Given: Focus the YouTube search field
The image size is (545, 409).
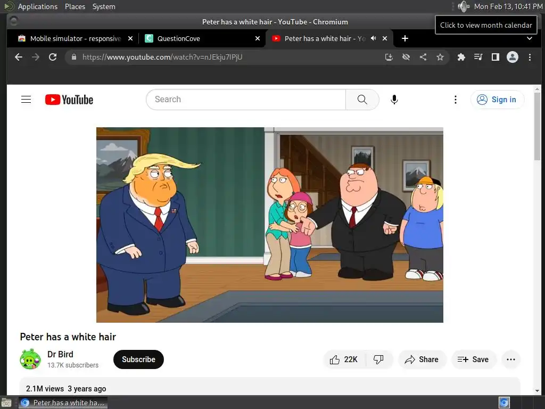Looking at the screenshot, I should [x=246, y=100].
